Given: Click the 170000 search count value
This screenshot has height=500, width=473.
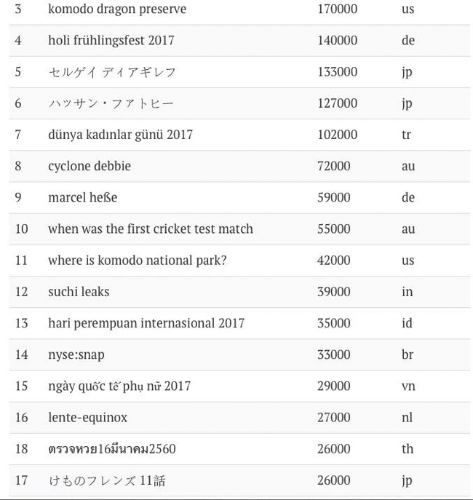Looking at the screenshot, I should pyautogui.click(x=337, y=9).
